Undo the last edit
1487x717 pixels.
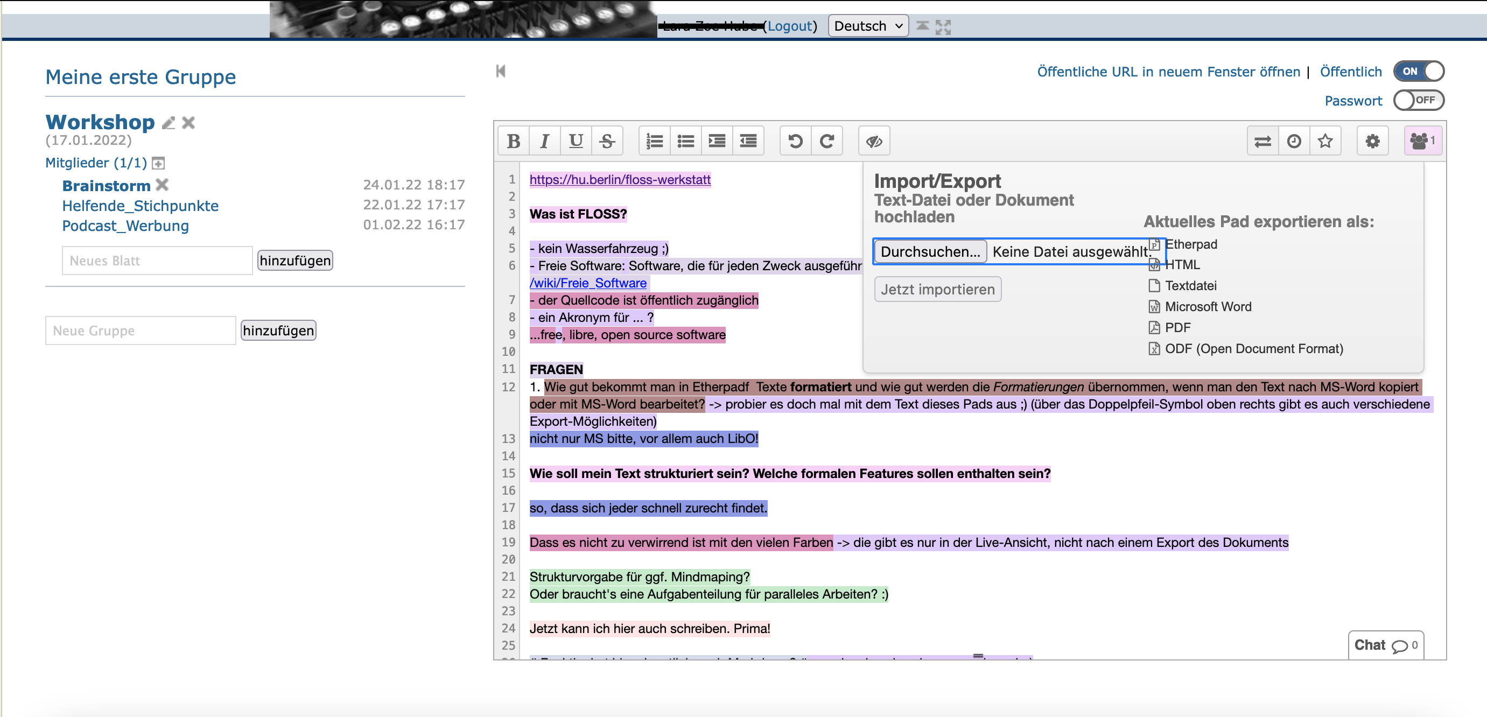point(795,141)
